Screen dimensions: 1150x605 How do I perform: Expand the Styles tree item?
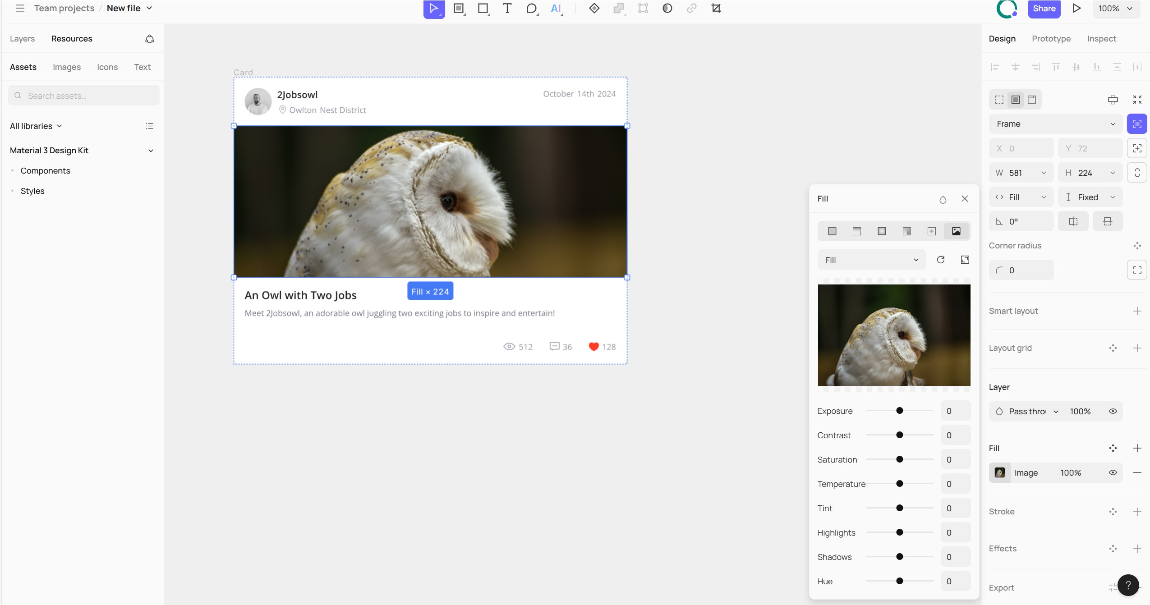(12, 191)
